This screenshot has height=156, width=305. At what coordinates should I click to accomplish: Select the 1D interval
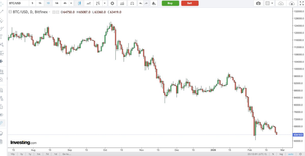(48, 3)
